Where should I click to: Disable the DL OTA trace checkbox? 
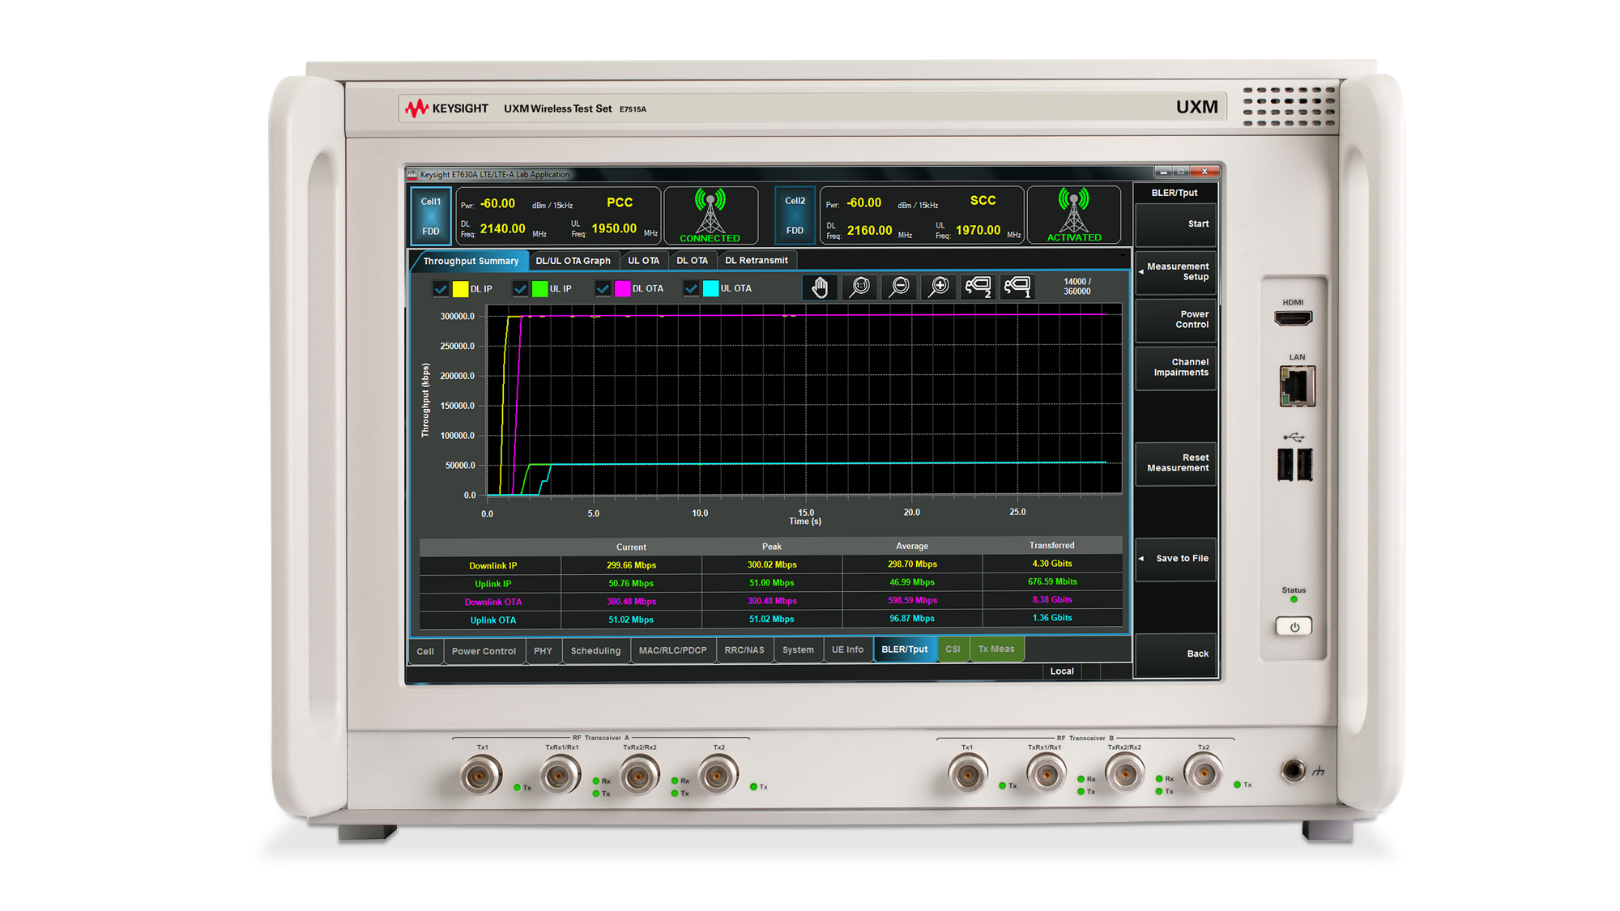(x=603, y=289)
